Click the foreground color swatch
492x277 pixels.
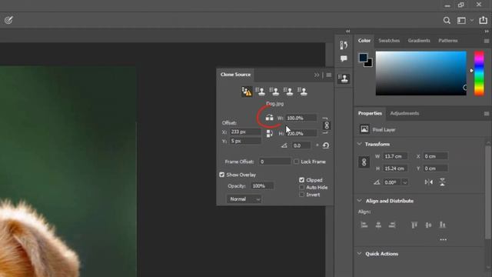pyautogui.click(x=363, y=58)
